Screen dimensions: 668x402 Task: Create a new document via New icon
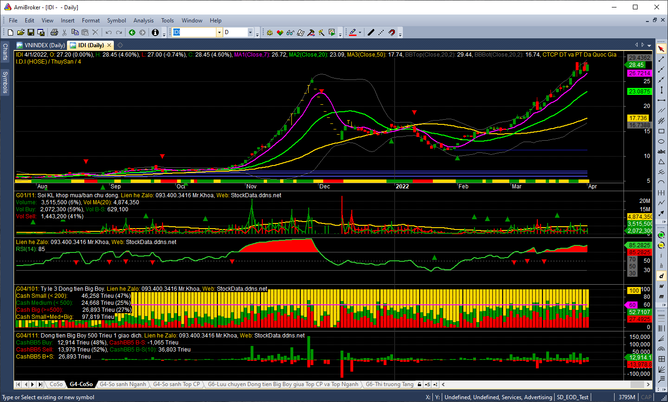pyautogui.click(x=10, y=32)
